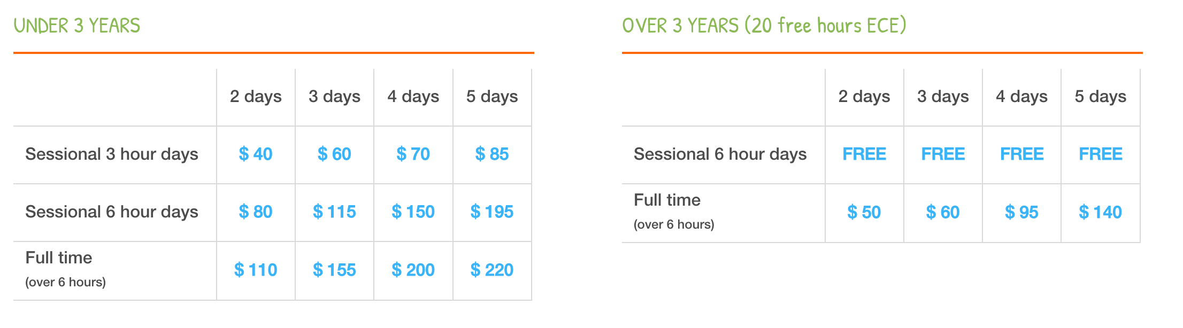The image size is (1183, 328).
Task: Click the $ 200 price under 4 days
Action: (x=413, y=270)
